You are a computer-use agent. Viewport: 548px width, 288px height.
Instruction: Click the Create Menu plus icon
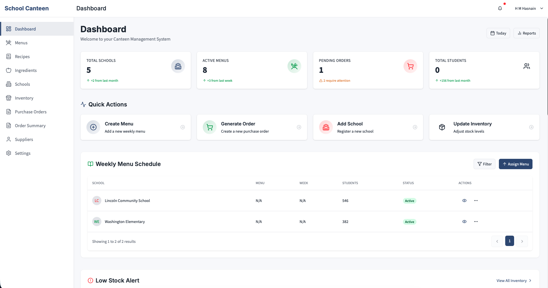(93, 127)
